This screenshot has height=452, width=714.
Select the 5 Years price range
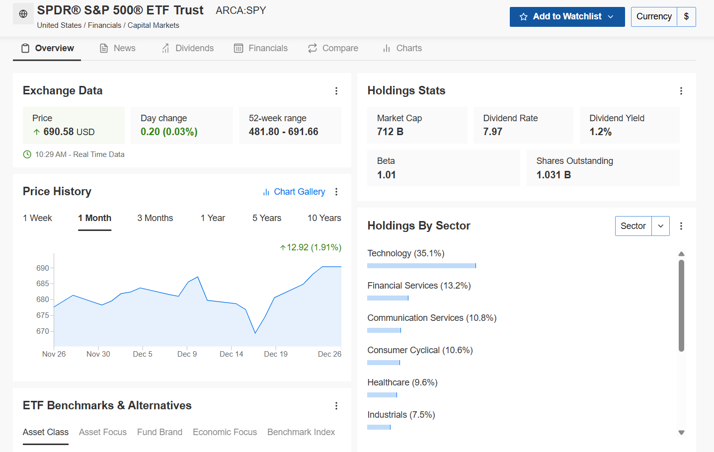[x=267, y=218]
